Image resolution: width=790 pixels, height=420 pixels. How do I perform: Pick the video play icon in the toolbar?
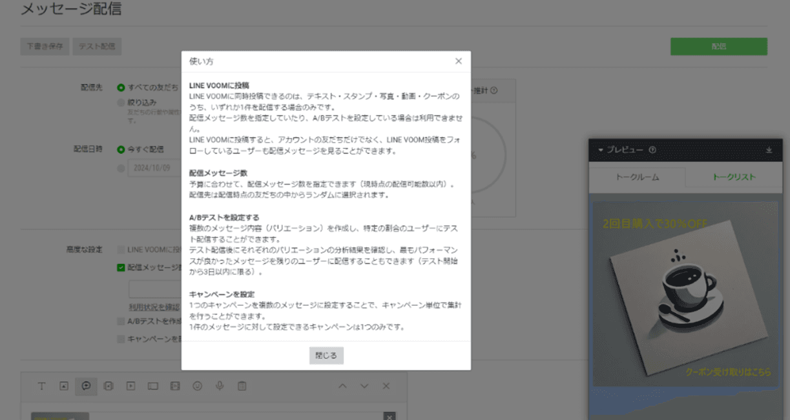point(130,386)
